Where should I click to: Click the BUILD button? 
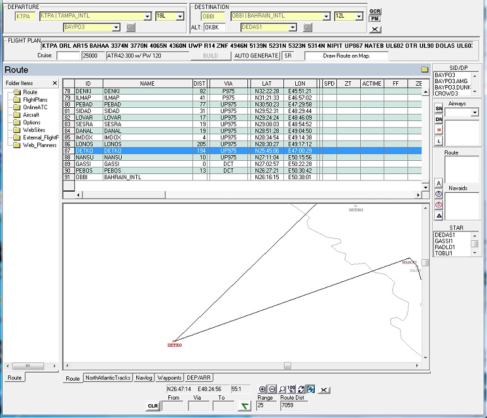[x=210, y=56]
